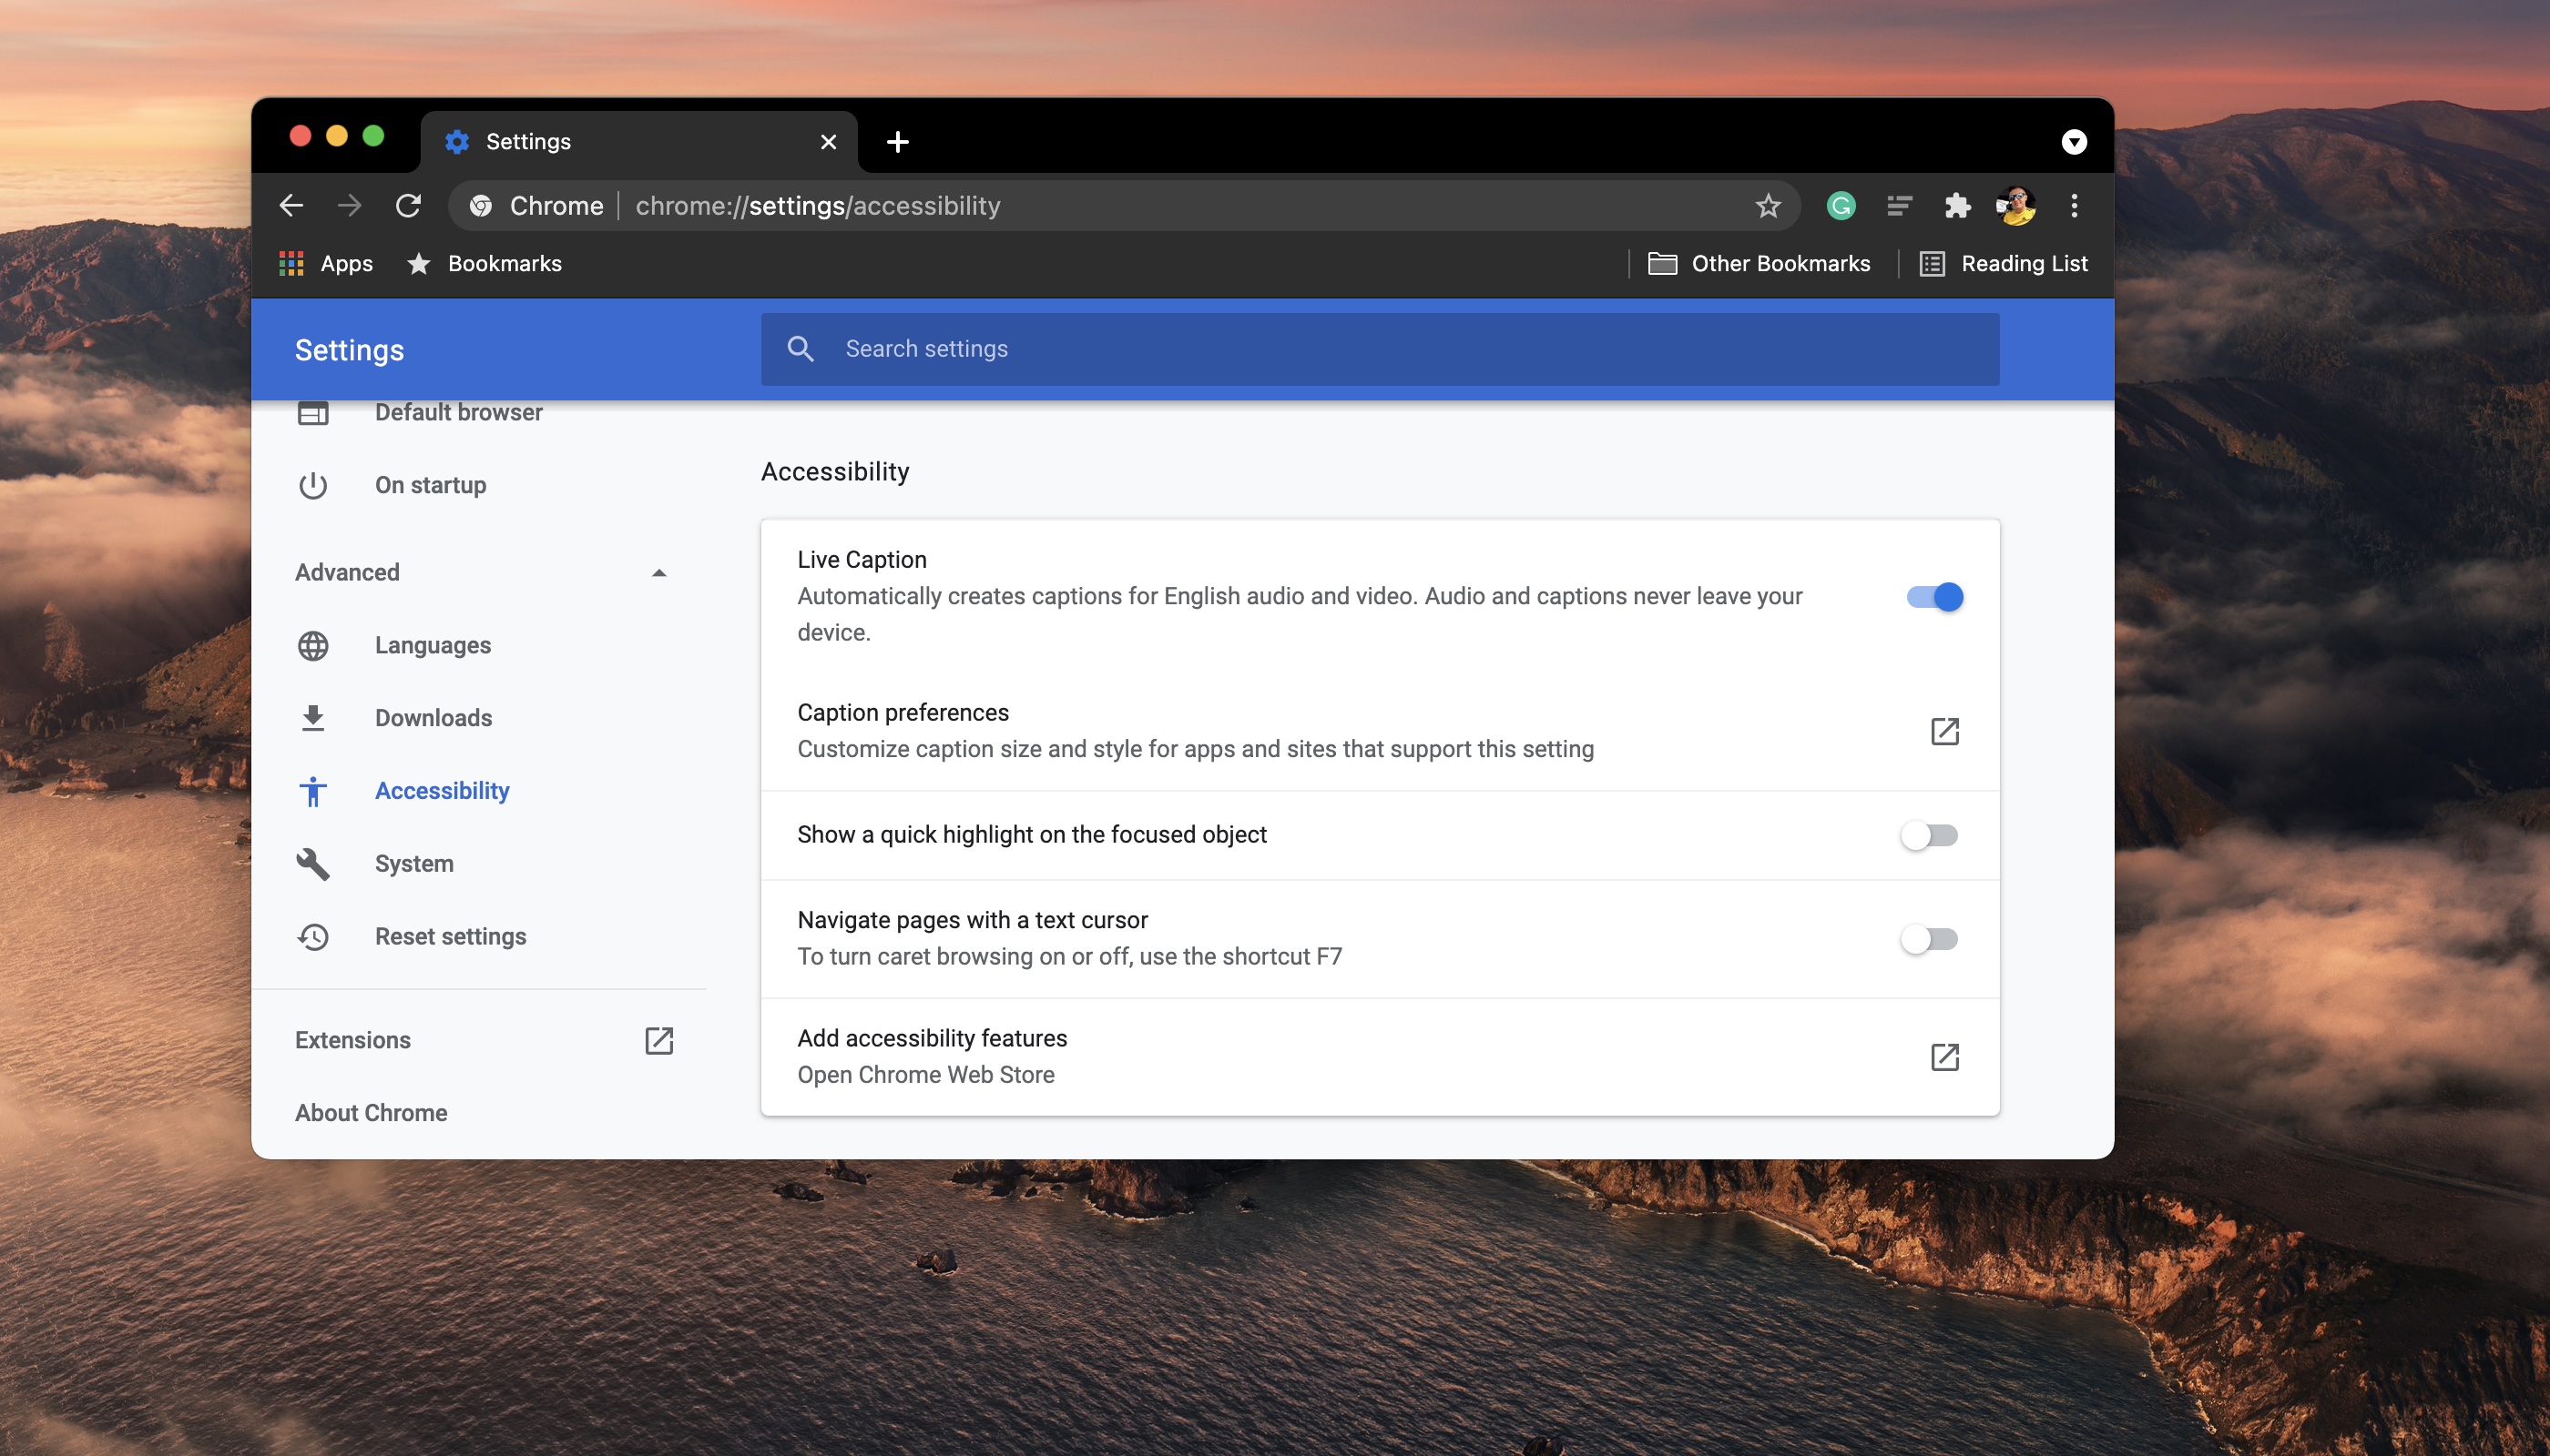Collapse the Advanced section
Screen dimensions: 2550x1456
click(x=658, y=573)
